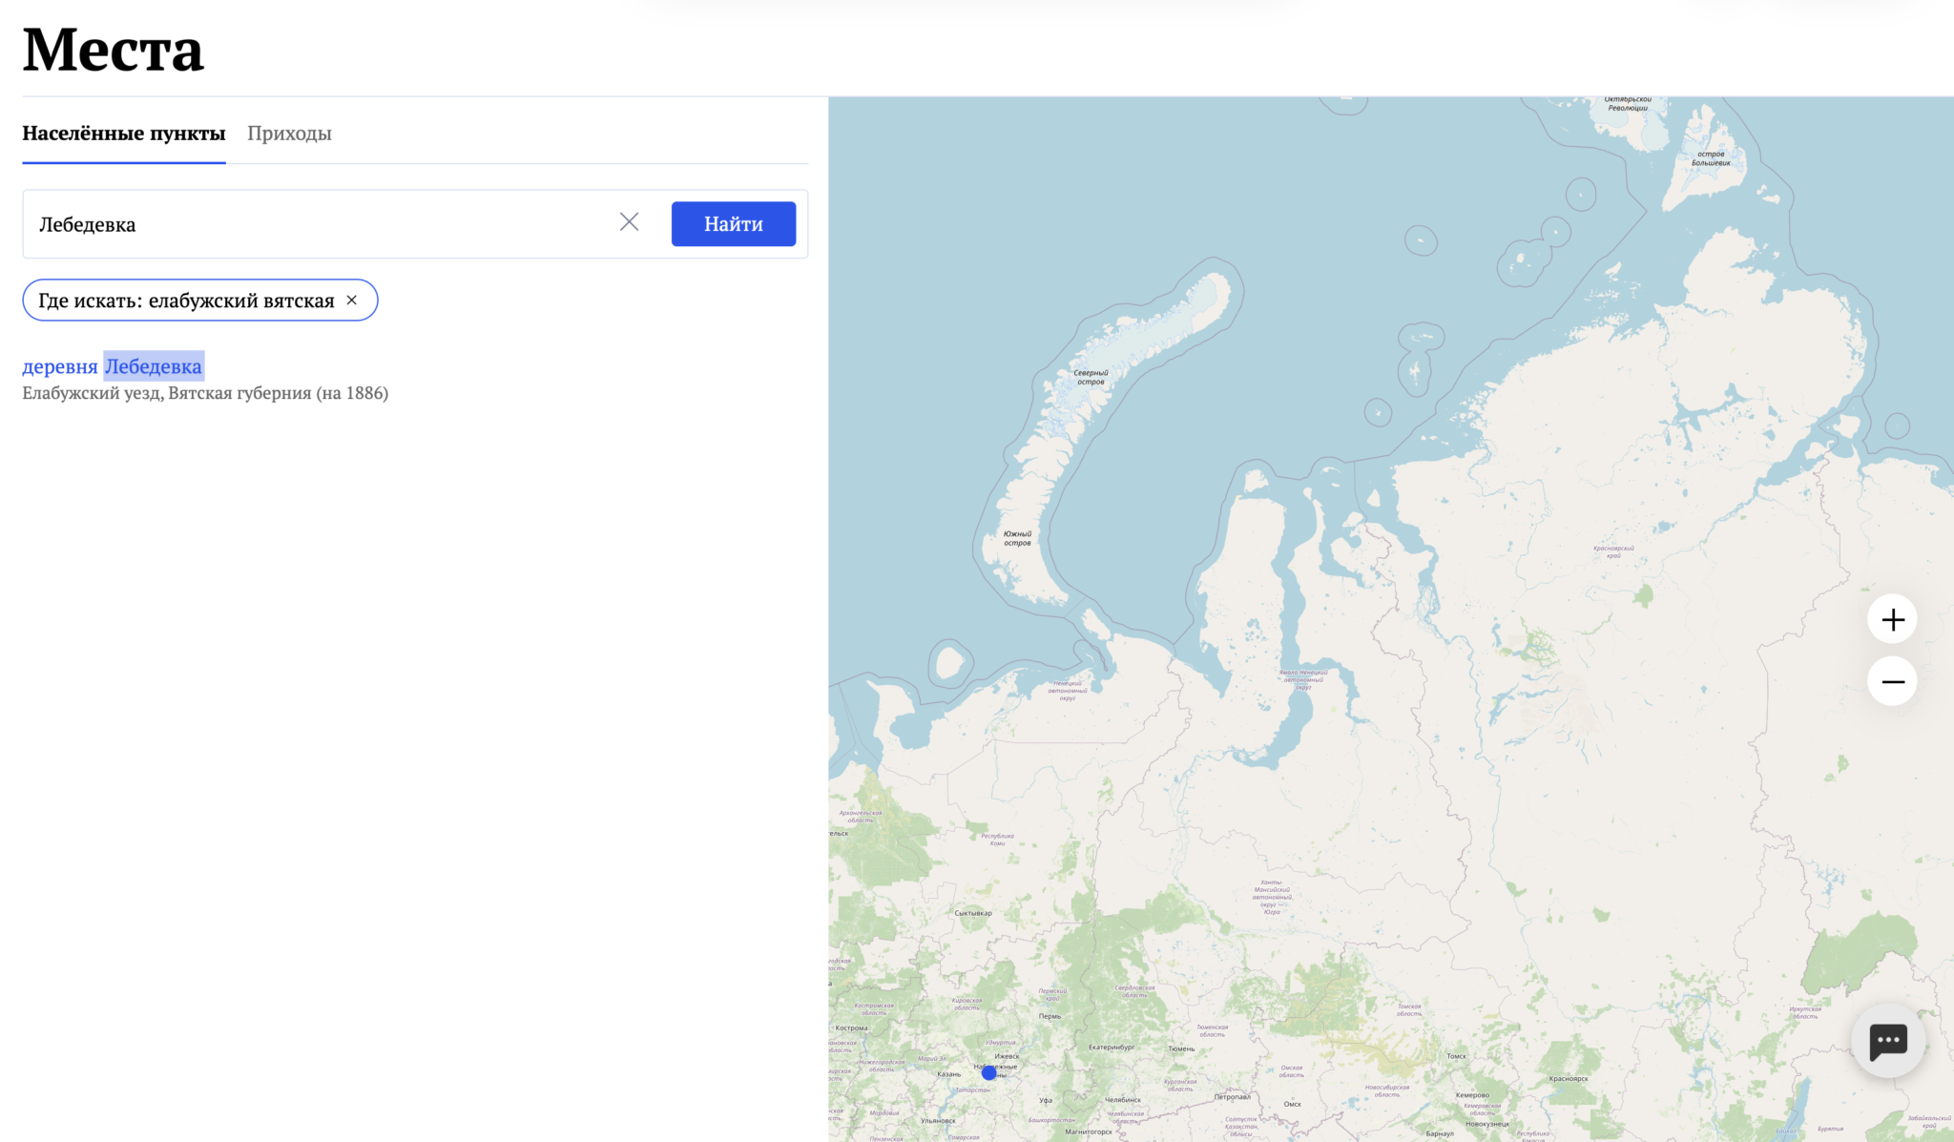This screenshot has width=1954, height=1142.
Task: Open the chat support bubble
Action: tap(1887, 1041)
